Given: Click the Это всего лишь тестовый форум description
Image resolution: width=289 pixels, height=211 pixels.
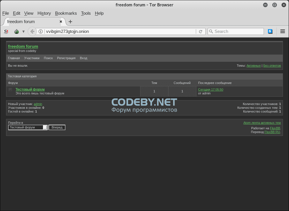Looking at the screenshot, I should click(40, 93).
